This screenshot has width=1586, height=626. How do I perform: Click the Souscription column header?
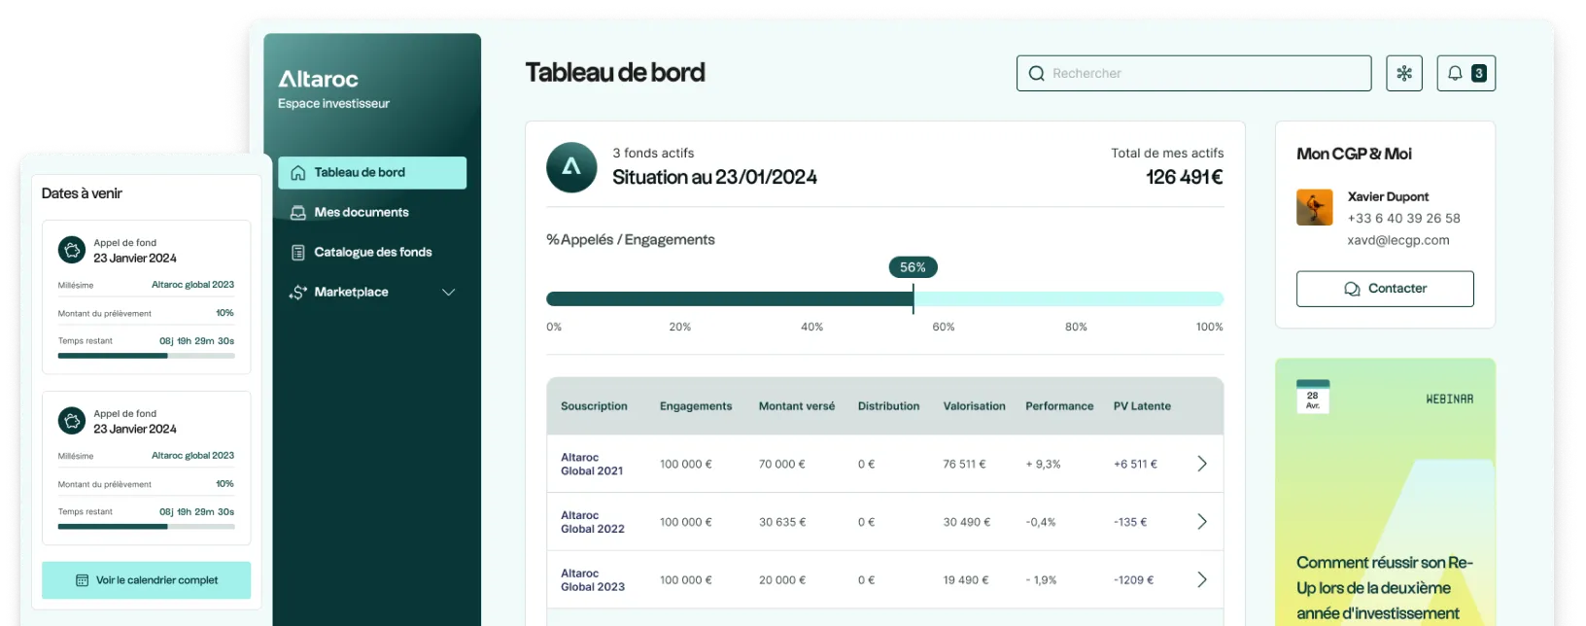pos(594,406)
